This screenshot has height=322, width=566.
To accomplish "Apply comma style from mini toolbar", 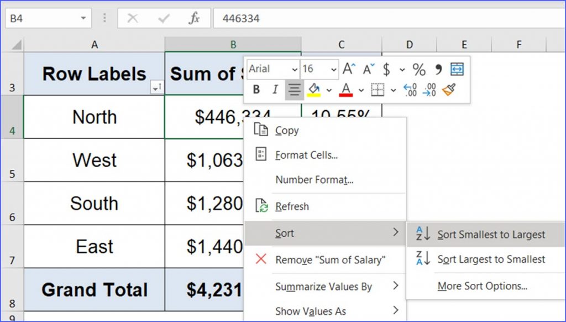I will (x=437, y=69).
